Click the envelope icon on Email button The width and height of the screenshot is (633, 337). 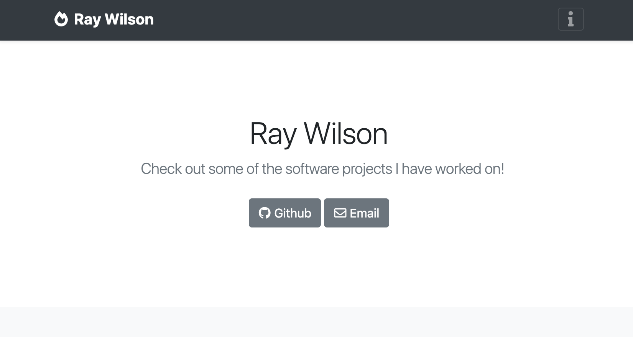click(340, 213)
